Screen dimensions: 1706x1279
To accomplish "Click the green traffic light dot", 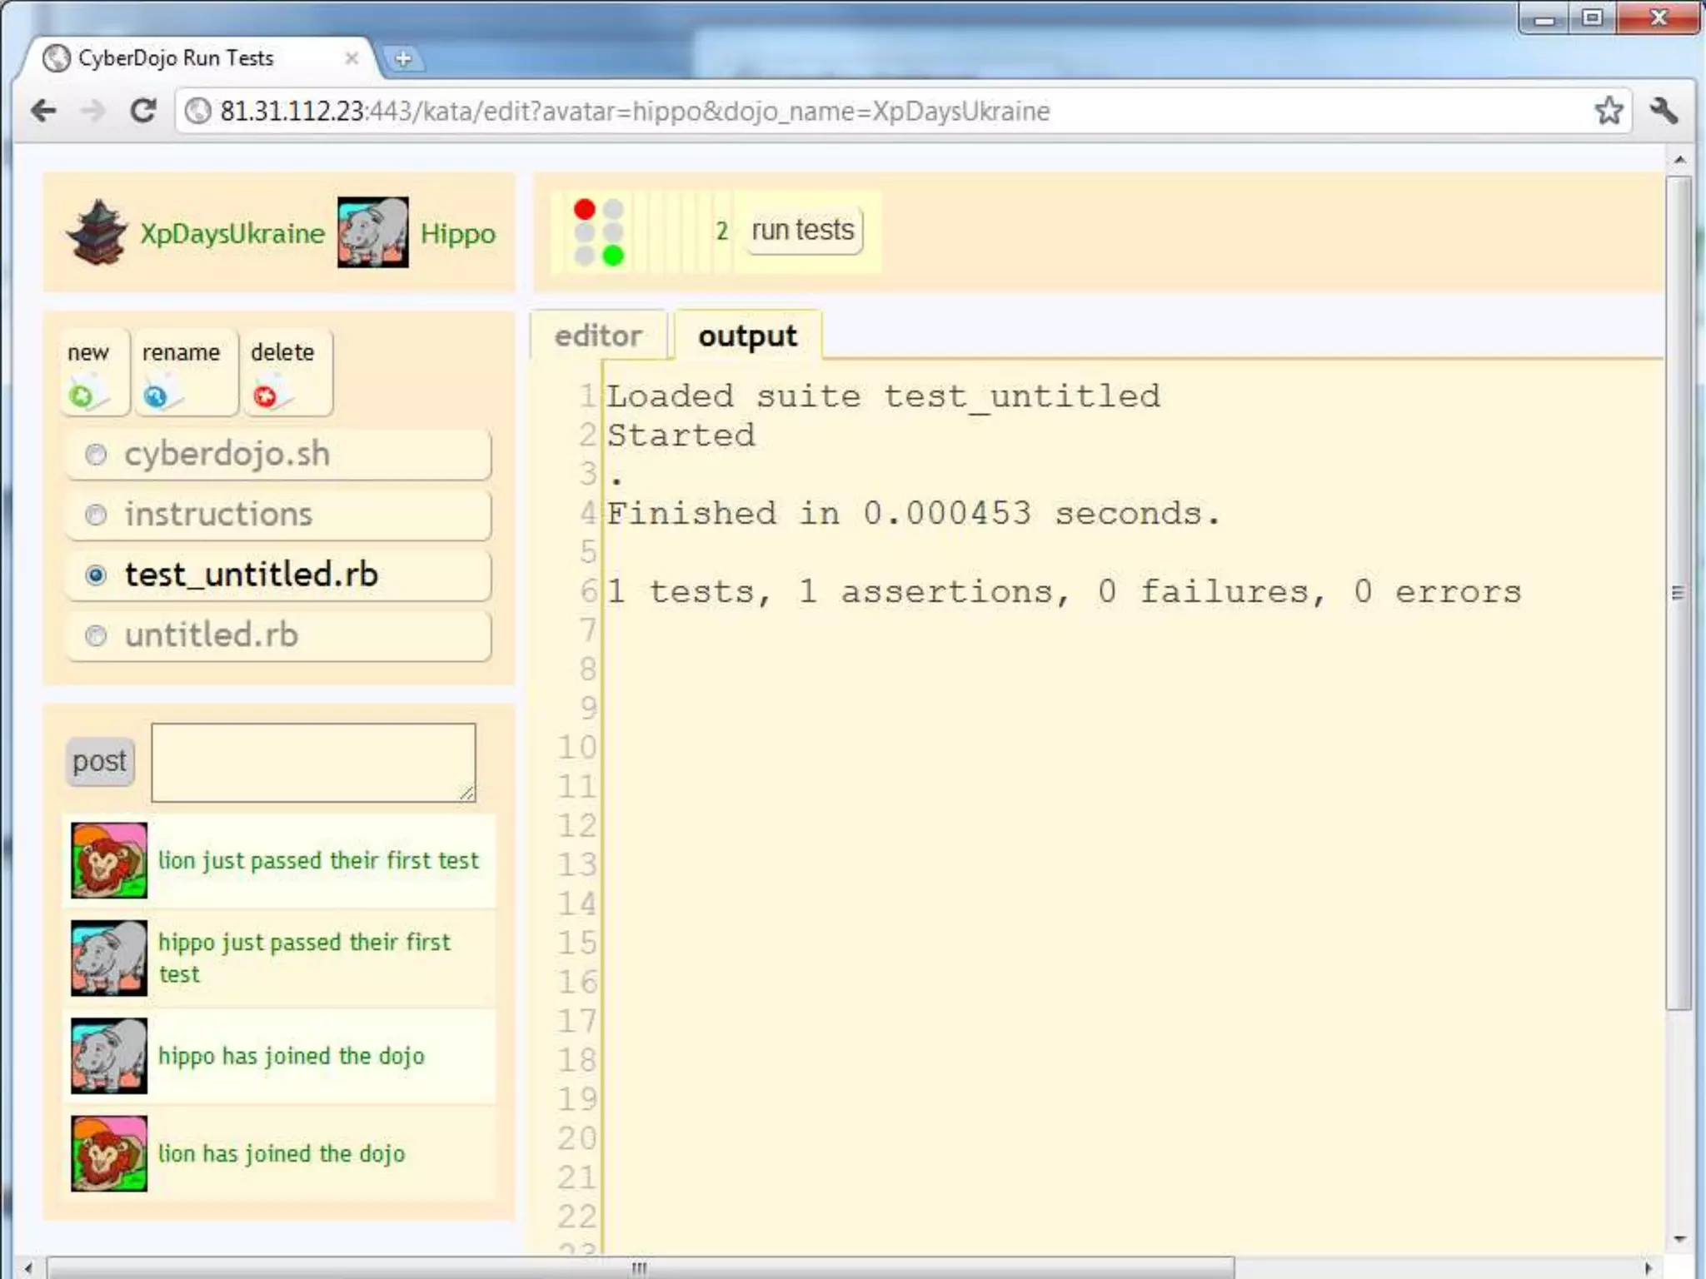I will tap(613, 256).
